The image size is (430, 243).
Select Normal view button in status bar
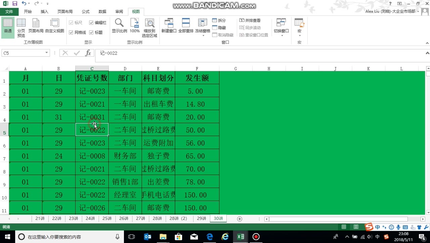pos(344,227)
